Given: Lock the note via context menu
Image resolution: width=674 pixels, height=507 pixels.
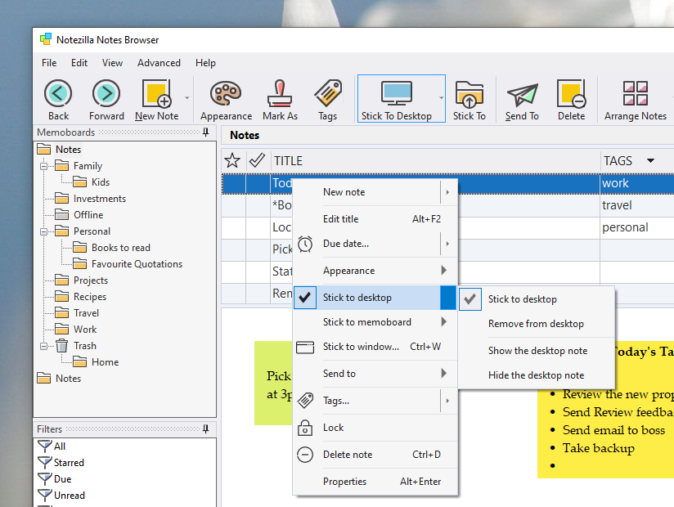Looking at the screenshot, I should (x=375, y=428).
